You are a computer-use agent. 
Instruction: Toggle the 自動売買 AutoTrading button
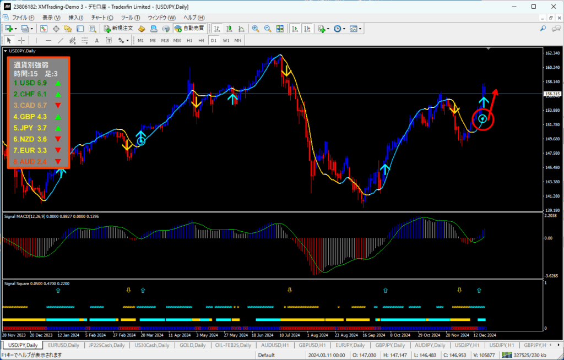pyautogui.click(x=189, y=29)
